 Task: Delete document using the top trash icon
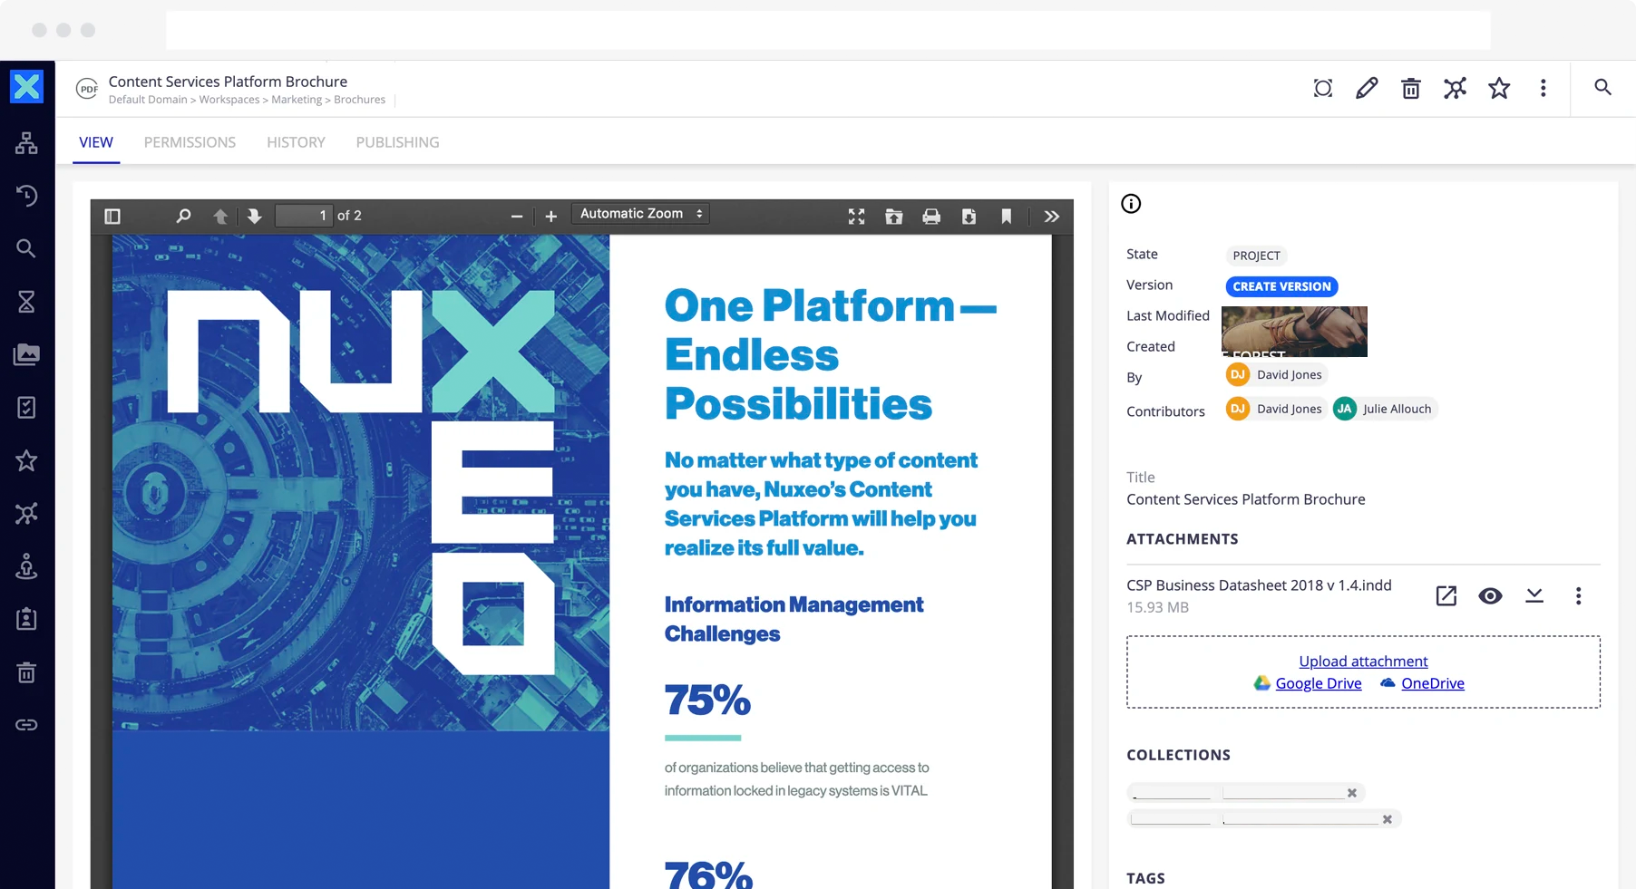pyautogui.click(x=1410, y=88)
